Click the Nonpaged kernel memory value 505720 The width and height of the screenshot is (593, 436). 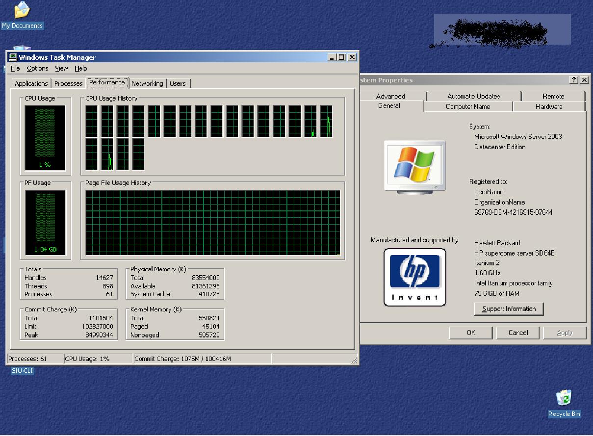click(x=209, y=335)
